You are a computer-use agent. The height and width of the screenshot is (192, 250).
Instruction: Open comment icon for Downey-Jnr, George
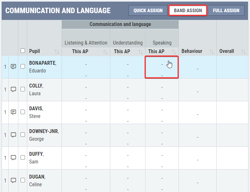coord(13,135)
